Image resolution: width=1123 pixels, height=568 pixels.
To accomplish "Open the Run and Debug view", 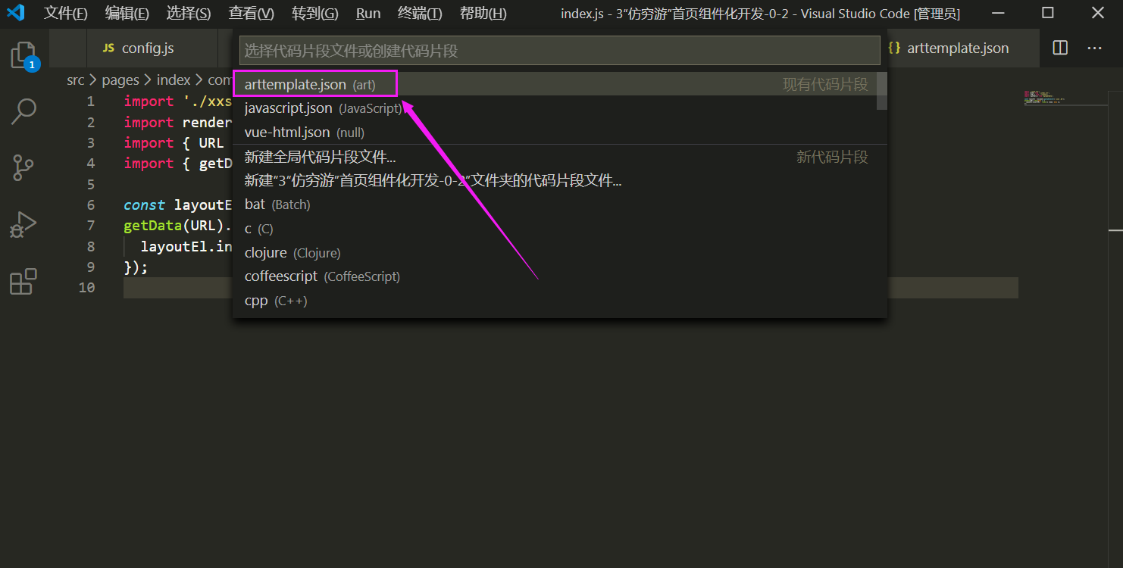I will [x=23, y=225].
